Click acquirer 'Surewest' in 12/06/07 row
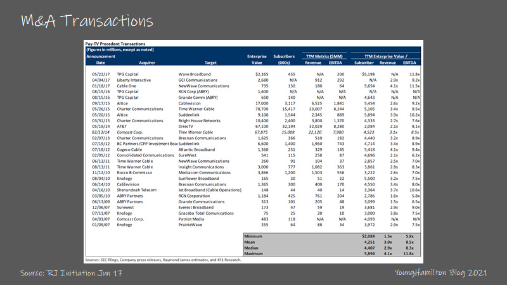This screenshot has height=285, width=507. (x=125, y=208)
